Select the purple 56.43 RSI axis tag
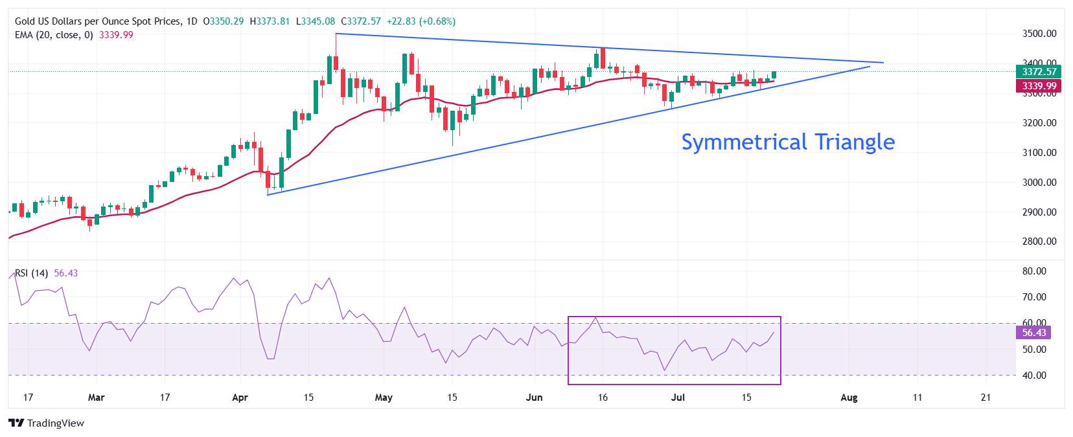The width and height of the screenshot is (1073, 437). 1033,333
